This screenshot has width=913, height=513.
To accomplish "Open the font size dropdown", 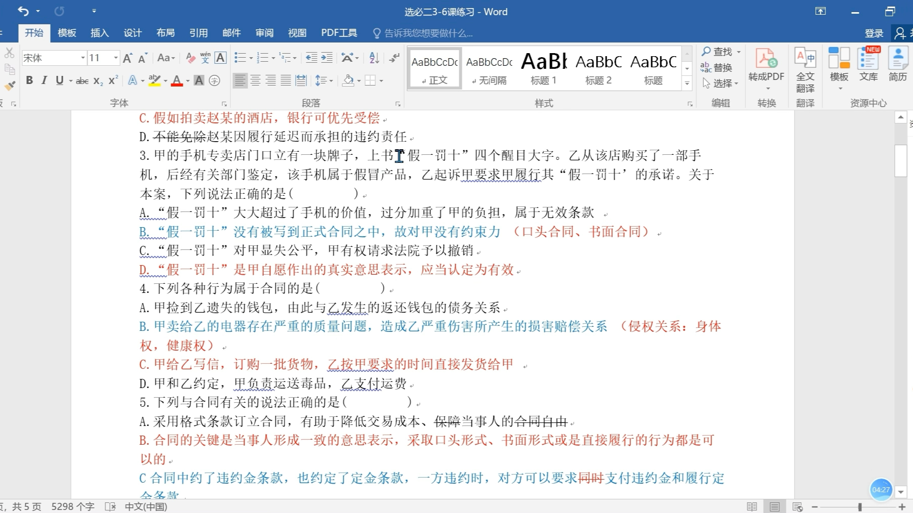I will coord(115,58).
